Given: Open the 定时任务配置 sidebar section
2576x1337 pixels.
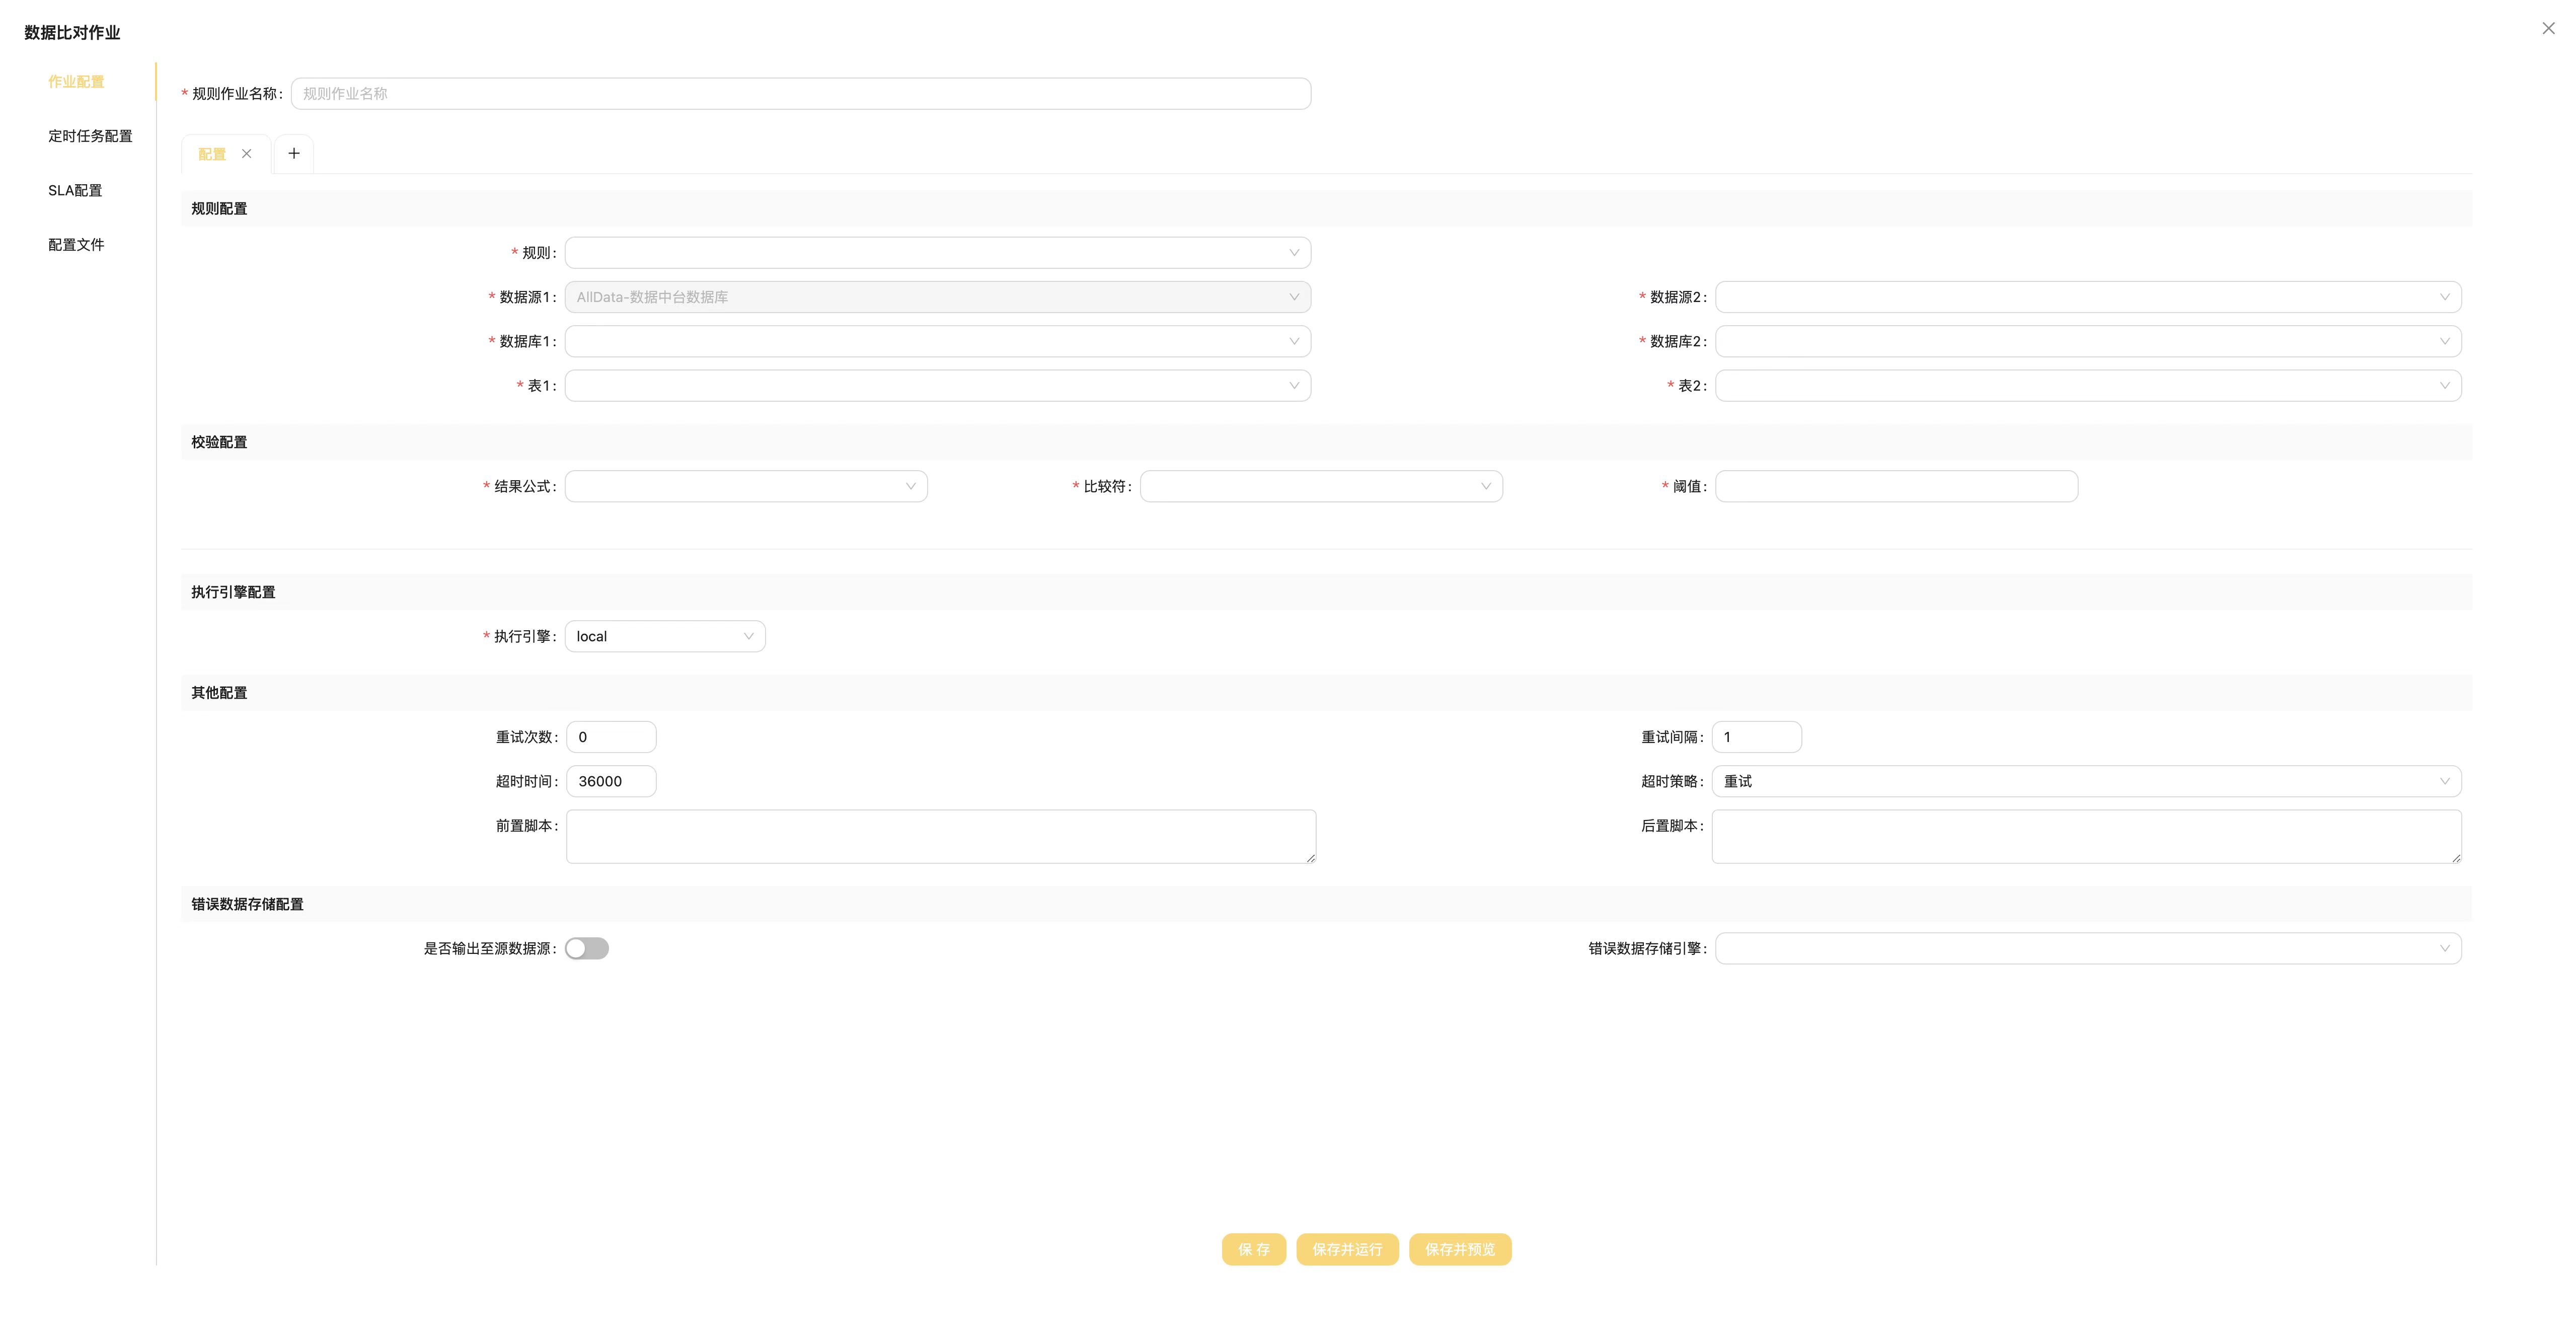Looking at the screenshot, I should pos(90,136).
